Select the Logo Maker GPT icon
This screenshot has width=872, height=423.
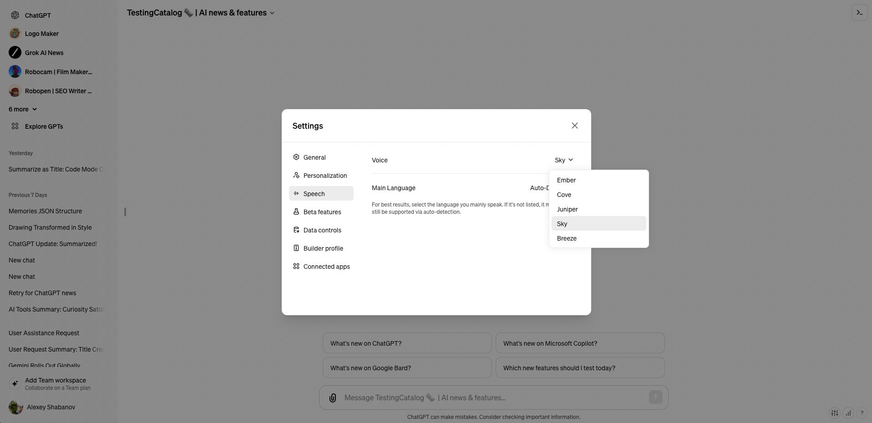tap(14, 33)
